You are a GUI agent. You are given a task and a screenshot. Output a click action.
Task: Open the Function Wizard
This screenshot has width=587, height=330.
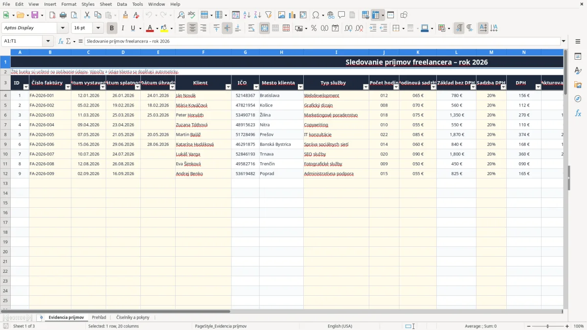click(61, 42)
